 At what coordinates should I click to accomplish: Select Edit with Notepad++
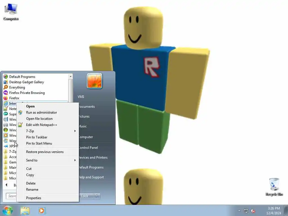click(x=48, y=125)
